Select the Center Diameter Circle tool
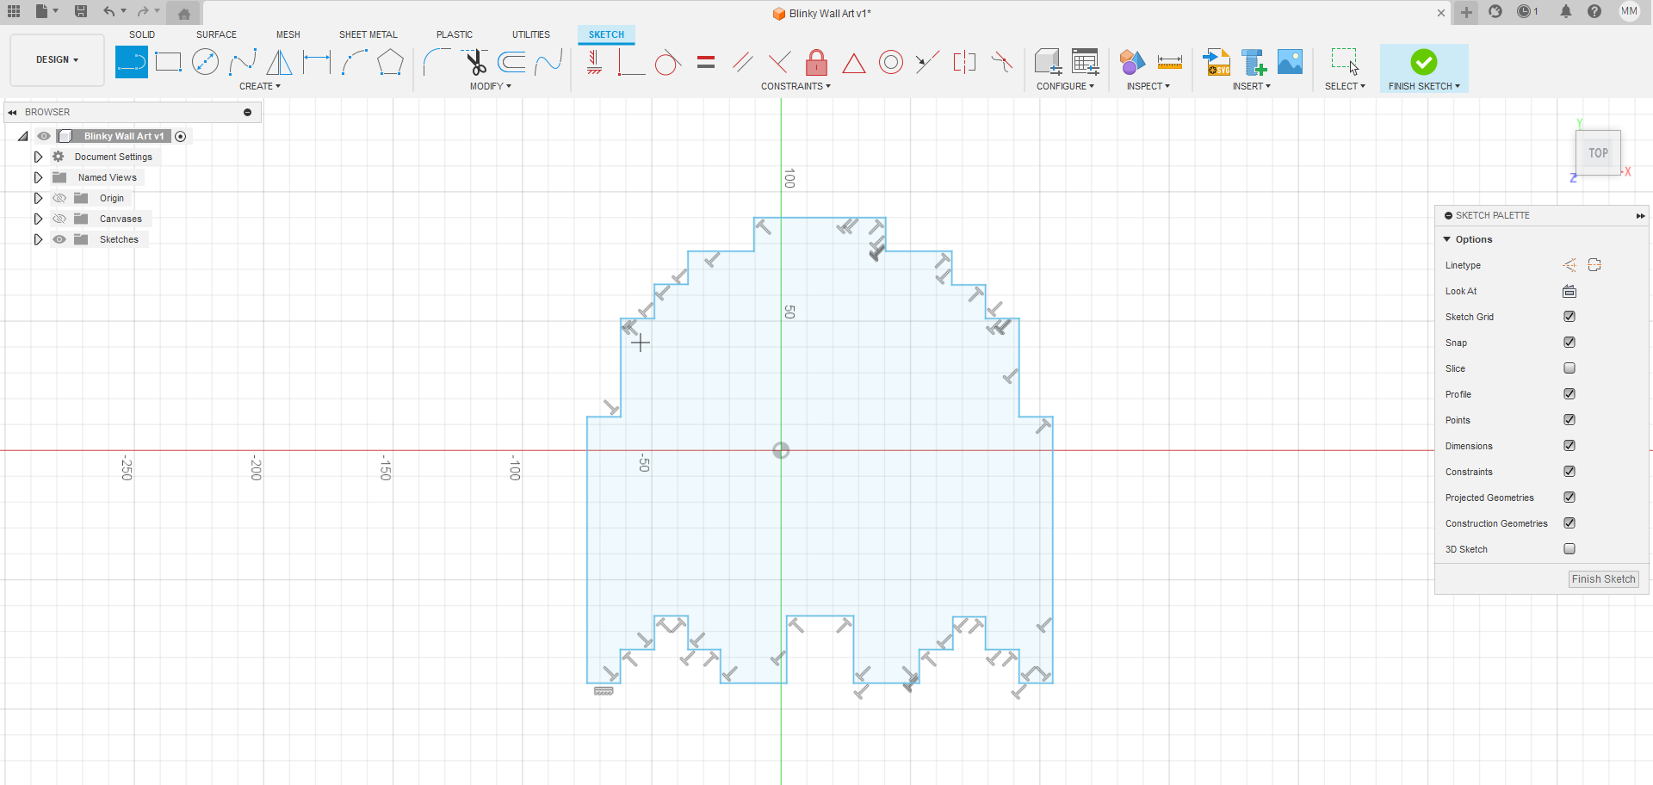1653x785 pixels. (205, 62)
